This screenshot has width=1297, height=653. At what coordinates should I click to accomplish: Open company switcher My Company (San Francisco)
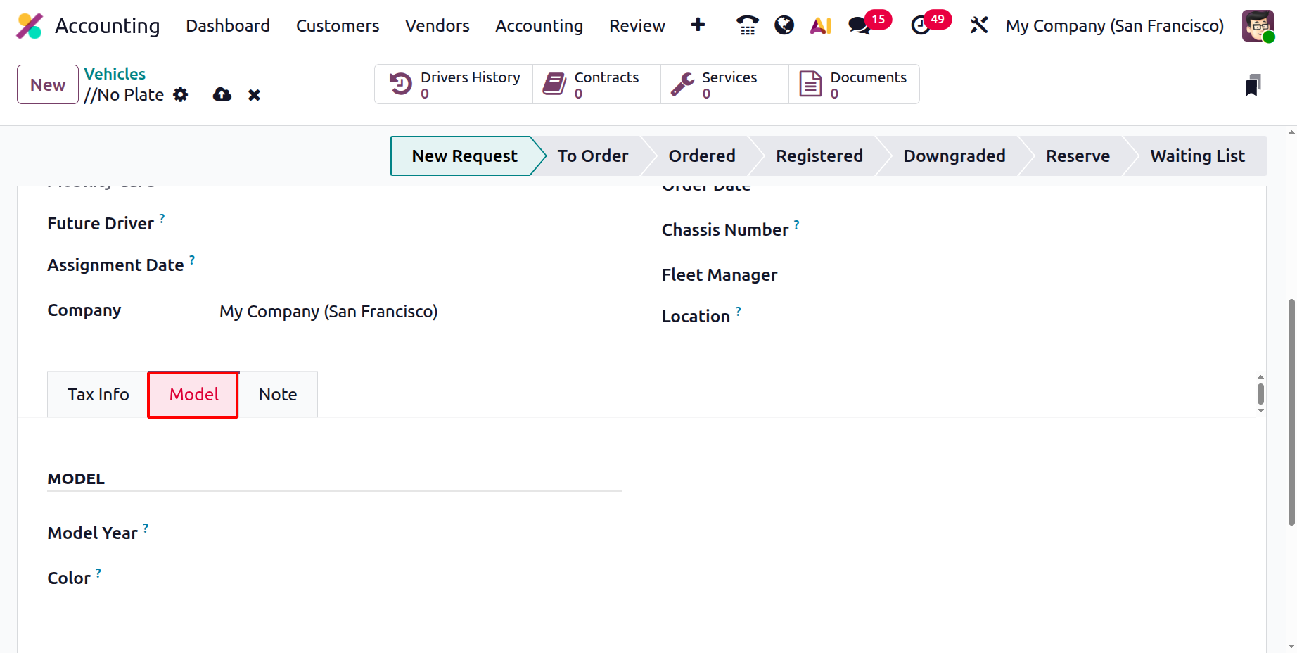click(1115, 26)
